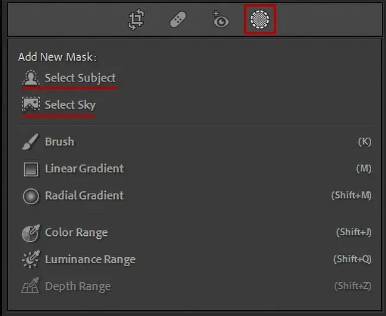Add a Radial Gradient mask

coord(84,195)
